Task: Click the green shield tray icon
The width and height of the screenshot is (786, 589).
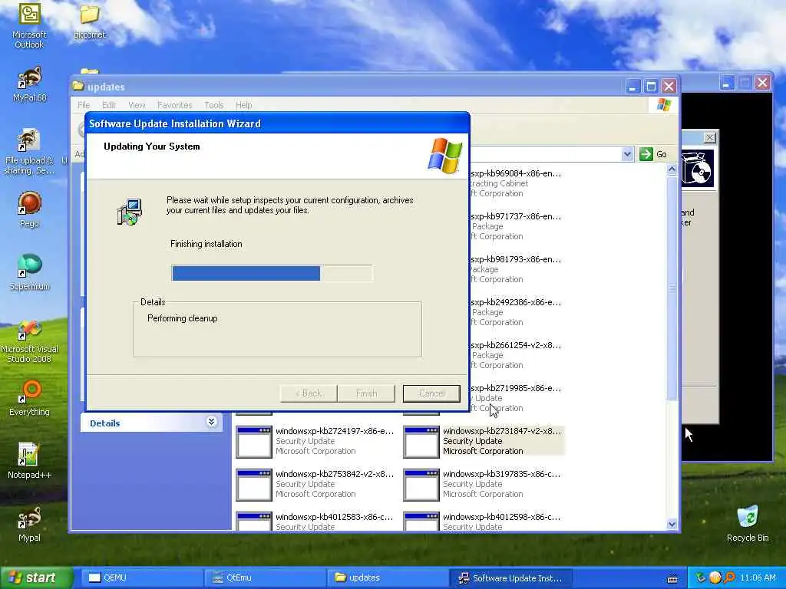Action: coord(701,578)
